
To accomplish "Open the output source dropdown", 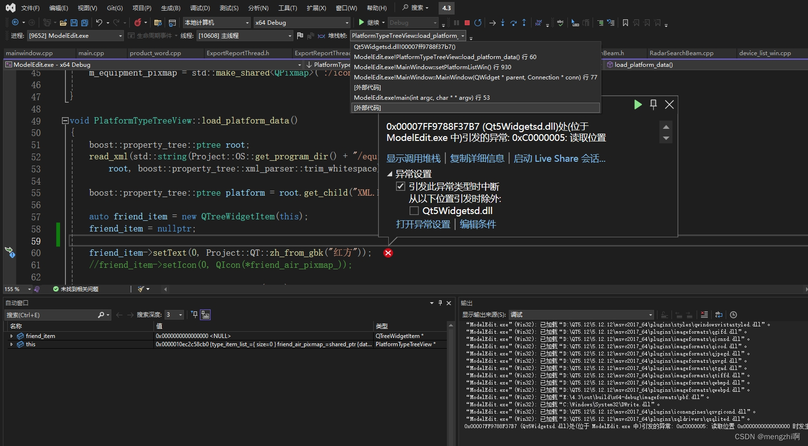I will point(581,315).
